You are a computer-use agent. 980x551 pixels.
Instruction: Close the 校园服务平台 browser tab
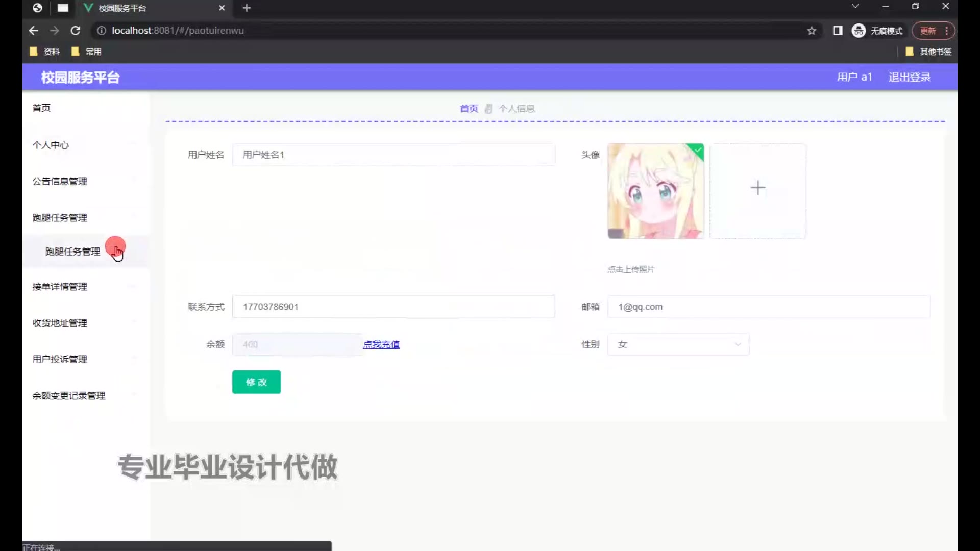pyautogui.click(x=222, y=8)
